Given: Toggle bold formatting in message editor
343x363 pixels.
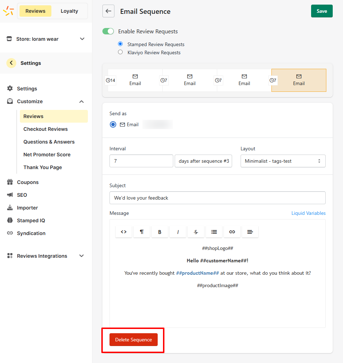Looking at the screenshot, I should point(160,232).
